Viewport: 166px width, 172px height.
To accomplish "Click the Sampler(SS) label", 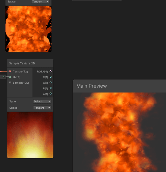I will pos(21,83).
